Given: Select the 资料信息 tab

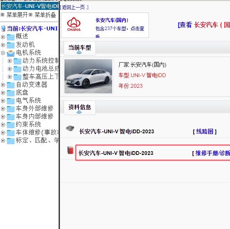Looking at the screenshot, I should pos(80,108).
